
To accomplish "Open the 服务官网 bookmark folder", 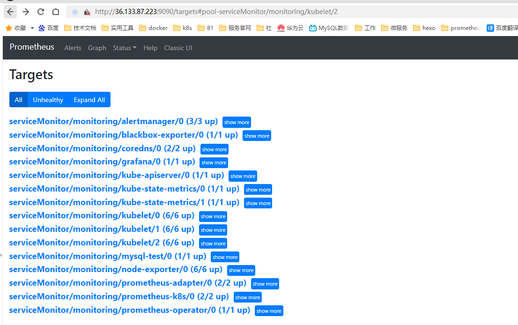I will tap(235, 28).
